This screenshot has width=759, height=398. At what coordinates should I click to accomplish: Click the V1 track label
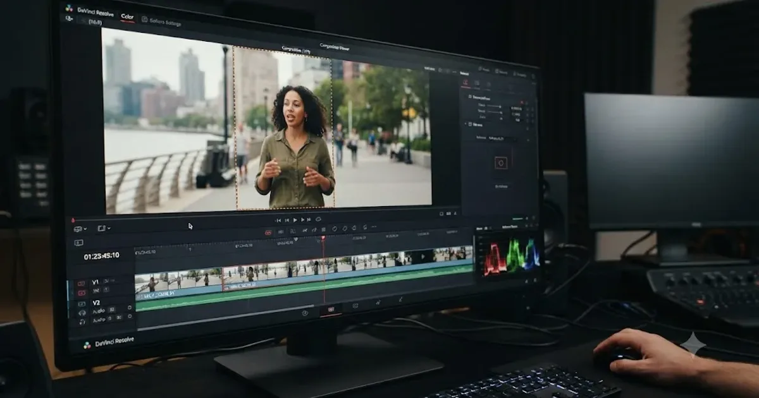click(x=96, y=282)
